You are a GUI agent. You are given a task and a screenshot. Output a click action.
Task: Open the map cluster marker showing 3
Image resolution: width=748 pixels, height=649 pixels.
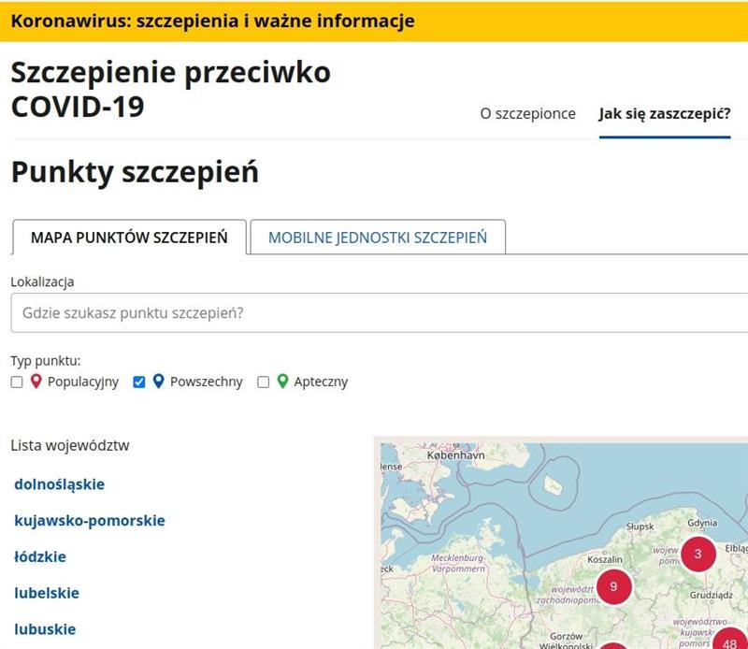tap(698, 555)
